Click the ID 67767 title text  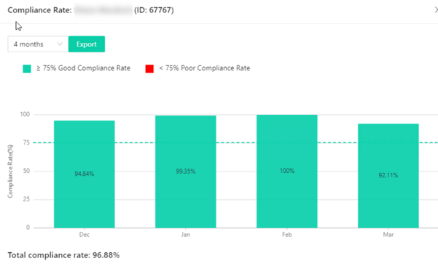154,10
